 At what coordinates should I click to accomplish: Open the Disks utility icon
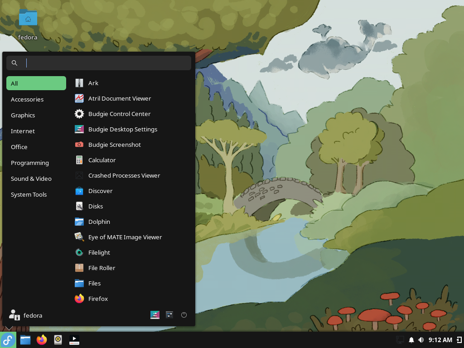pos(79,206)
